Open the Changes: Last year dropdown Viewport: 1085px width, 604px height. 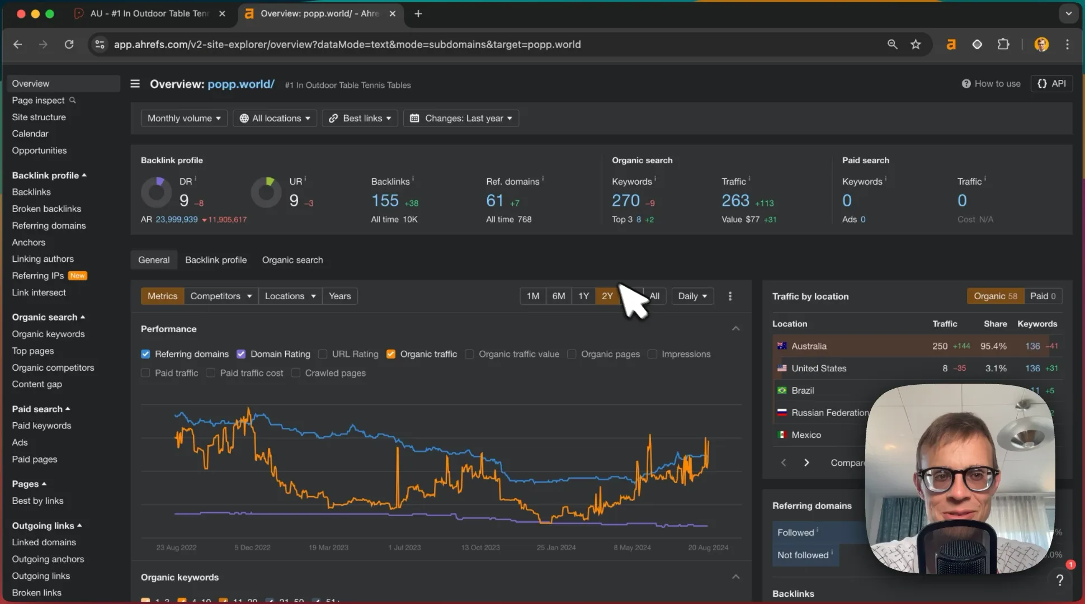[461, 118]
